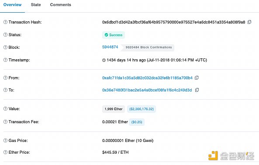Copy the From address icon
Viewport: 259px width, 165px height.
coord(197,78)
